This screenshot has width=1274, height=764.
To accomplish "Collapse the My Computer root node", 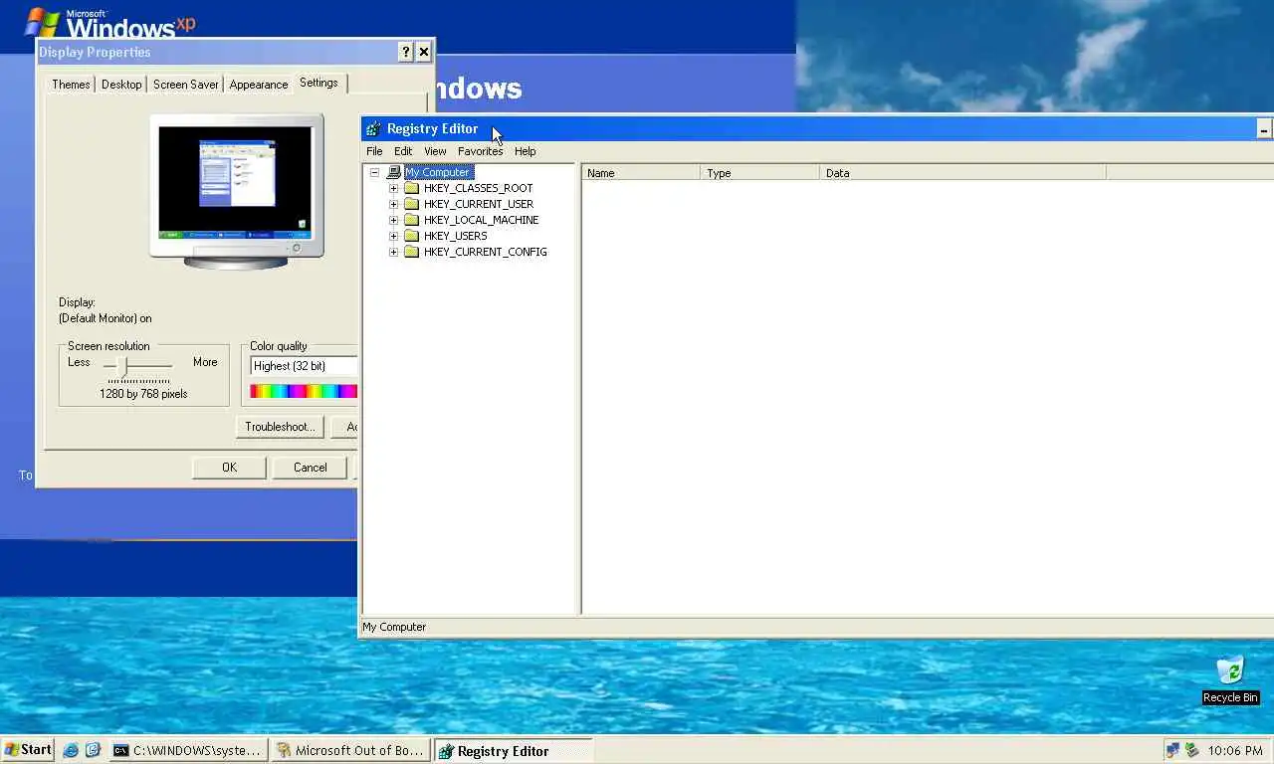I will (374, 172).
